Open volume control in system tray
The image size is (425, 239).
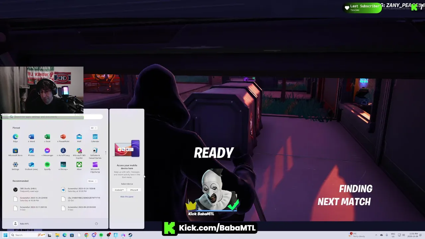pyautogui.click(x=403, y=235)
